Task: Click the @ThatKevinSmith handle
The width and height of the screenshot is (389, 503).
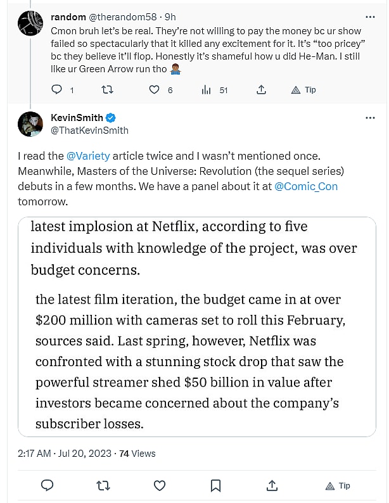Action: [89, 131]
